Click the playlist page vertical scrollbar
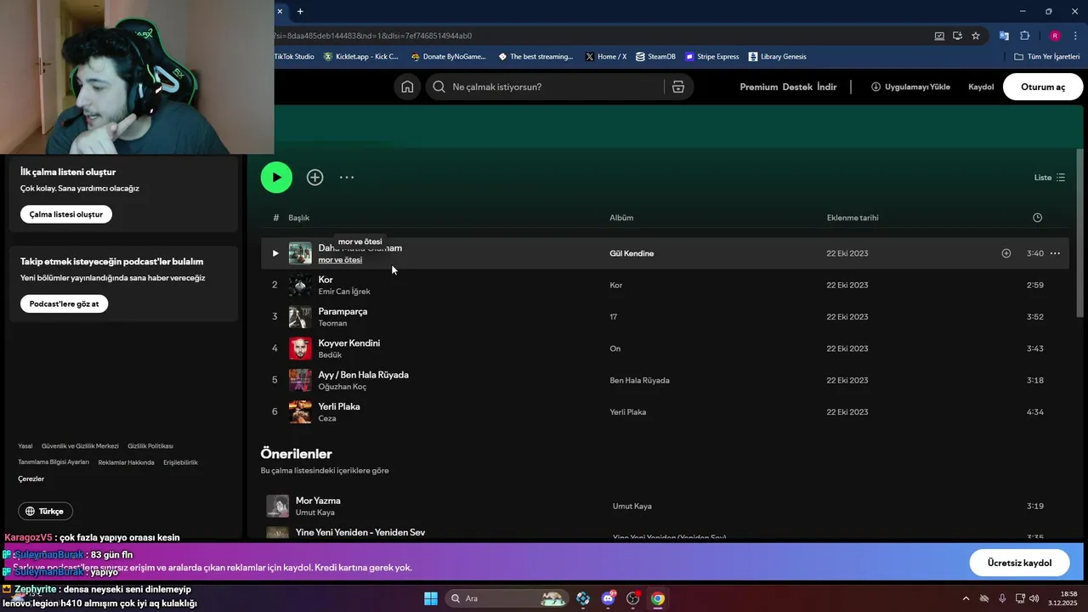 coord(1080,234)
